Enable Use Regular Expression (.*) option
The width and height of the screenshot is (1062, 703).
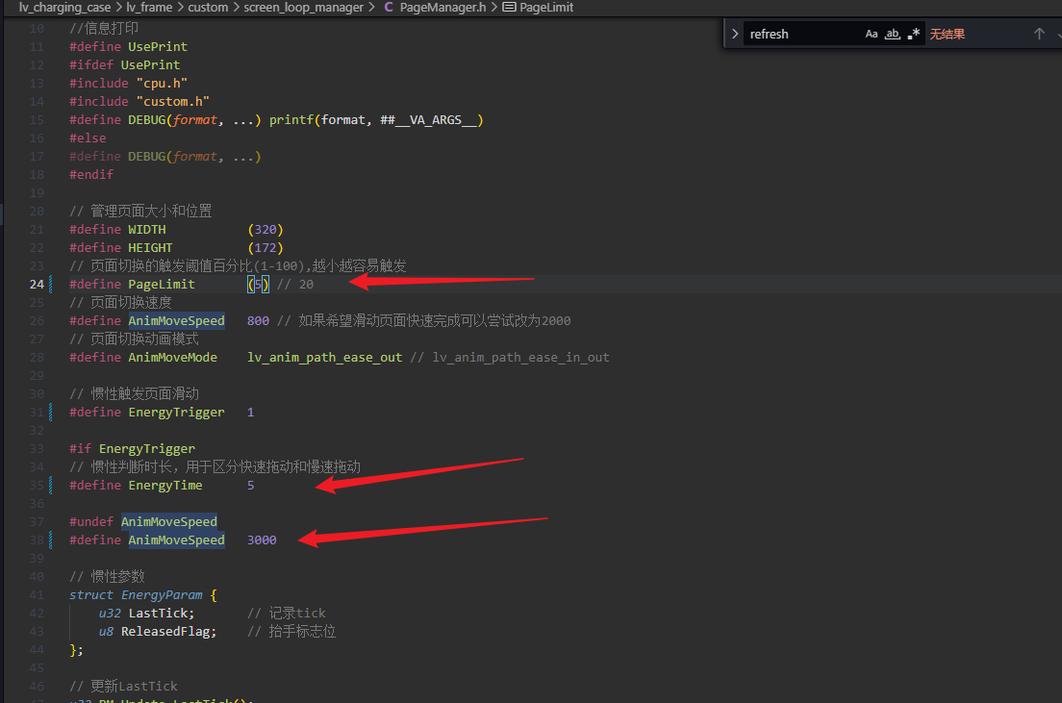tap(914, 34)
